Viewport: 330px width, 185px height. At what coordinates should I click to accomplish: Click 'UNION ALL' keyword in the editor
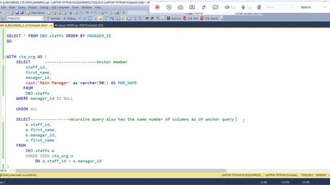(26, 109)
